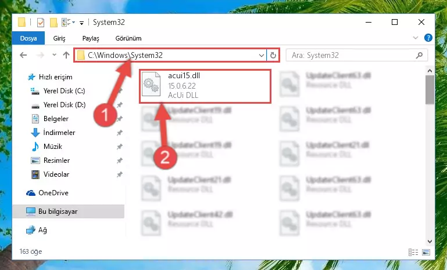Click the Müzik note icon
Image resolution: width=447 pixels, height=270 pixels.
click(35, 147)
